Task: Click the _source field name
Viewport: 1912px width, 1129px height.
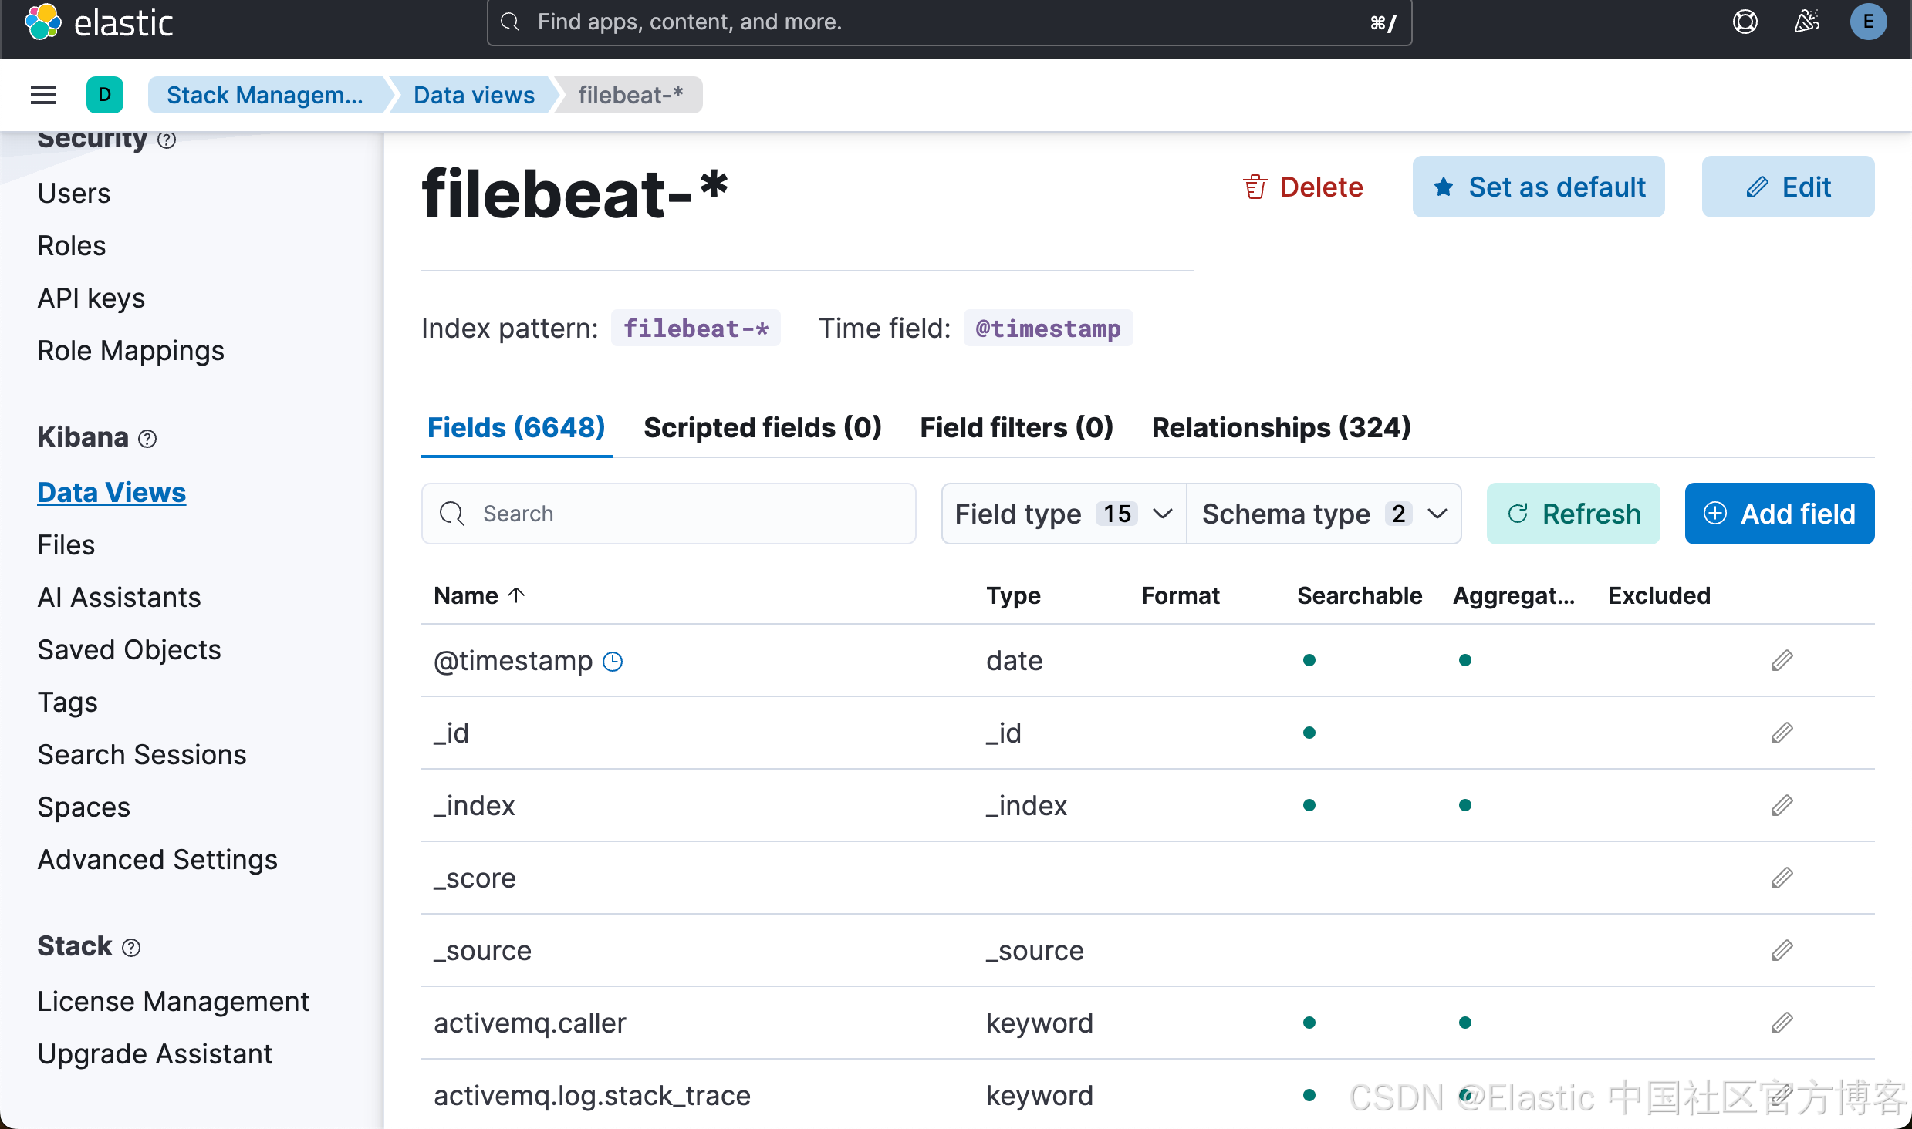Action: (482, 950)
